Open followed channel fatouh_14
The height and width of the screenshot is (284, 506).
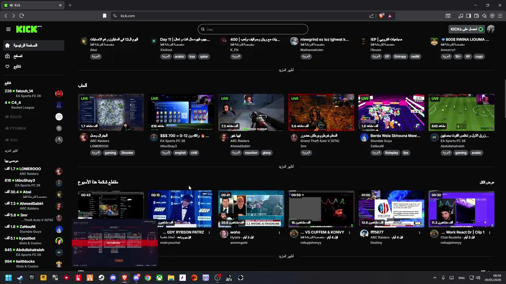point(34,93)
